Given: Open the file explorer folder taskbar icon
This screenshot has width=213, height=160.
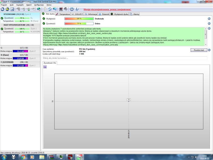Looking at the screenshot, I should click(x=42, y=157).
